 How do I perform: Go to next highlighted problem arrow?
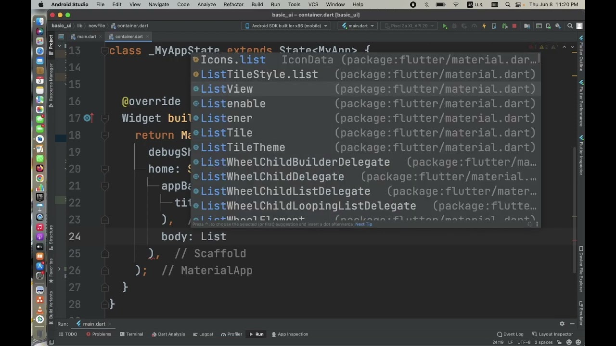click(x=572, y=47)
